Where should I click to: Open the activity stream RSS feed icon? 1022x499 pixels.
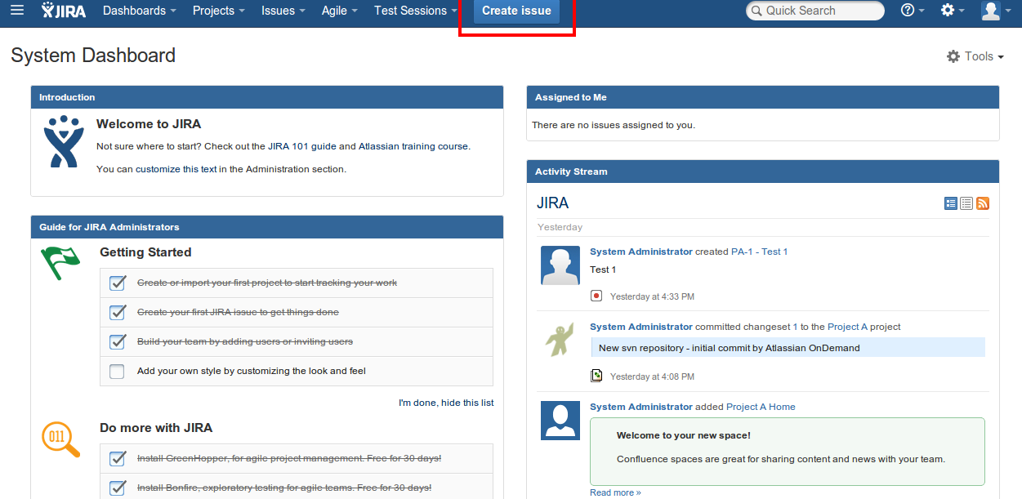pyautogui.click(x=983, y=203)
